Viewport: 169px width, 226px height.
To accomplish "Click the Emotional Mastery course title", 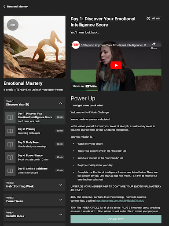I will pos(23,83).
